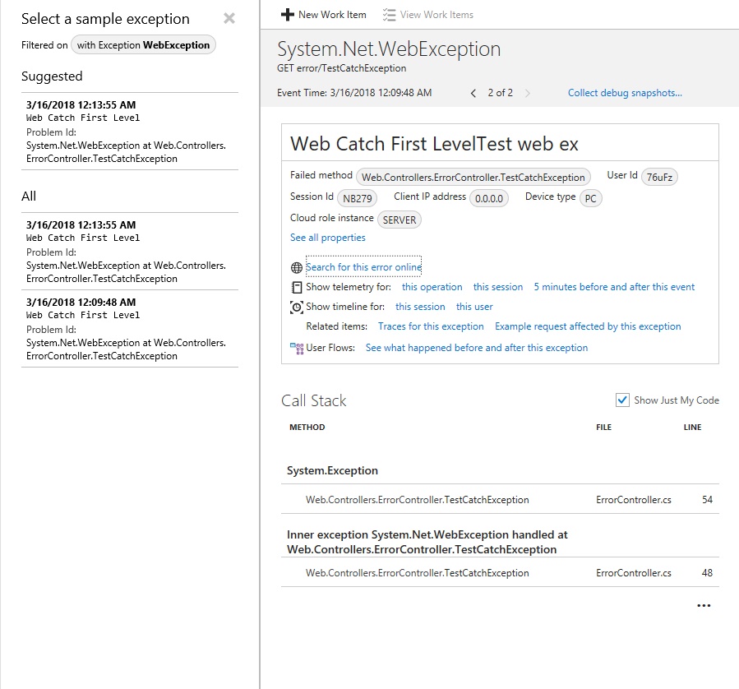Click the User Flows icon
This screenshot has height=689, width=739.
click(296, 347)
